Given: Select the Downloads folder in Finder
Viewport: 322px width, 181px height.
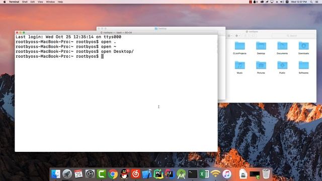Looking at the screenshot, I should [x=303, y=48].
